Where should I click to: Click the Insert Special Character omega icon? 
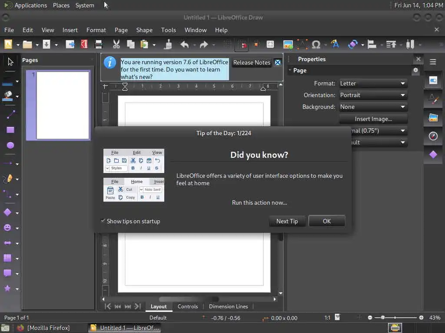pyautogui.click(x=316, y=45)
